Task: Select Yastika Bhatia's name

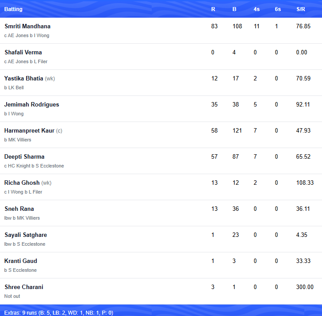Action: 23,78
